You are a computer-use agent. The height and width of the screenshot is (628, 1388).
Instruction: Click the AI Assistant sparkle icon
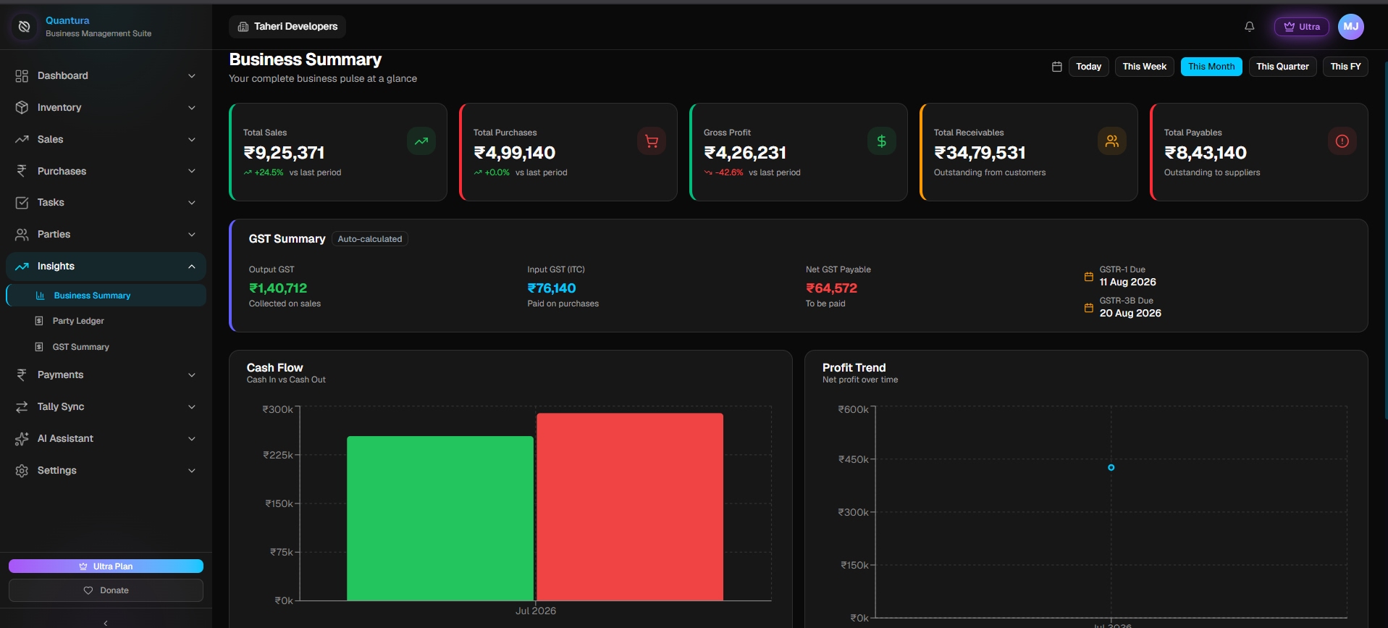22,439
